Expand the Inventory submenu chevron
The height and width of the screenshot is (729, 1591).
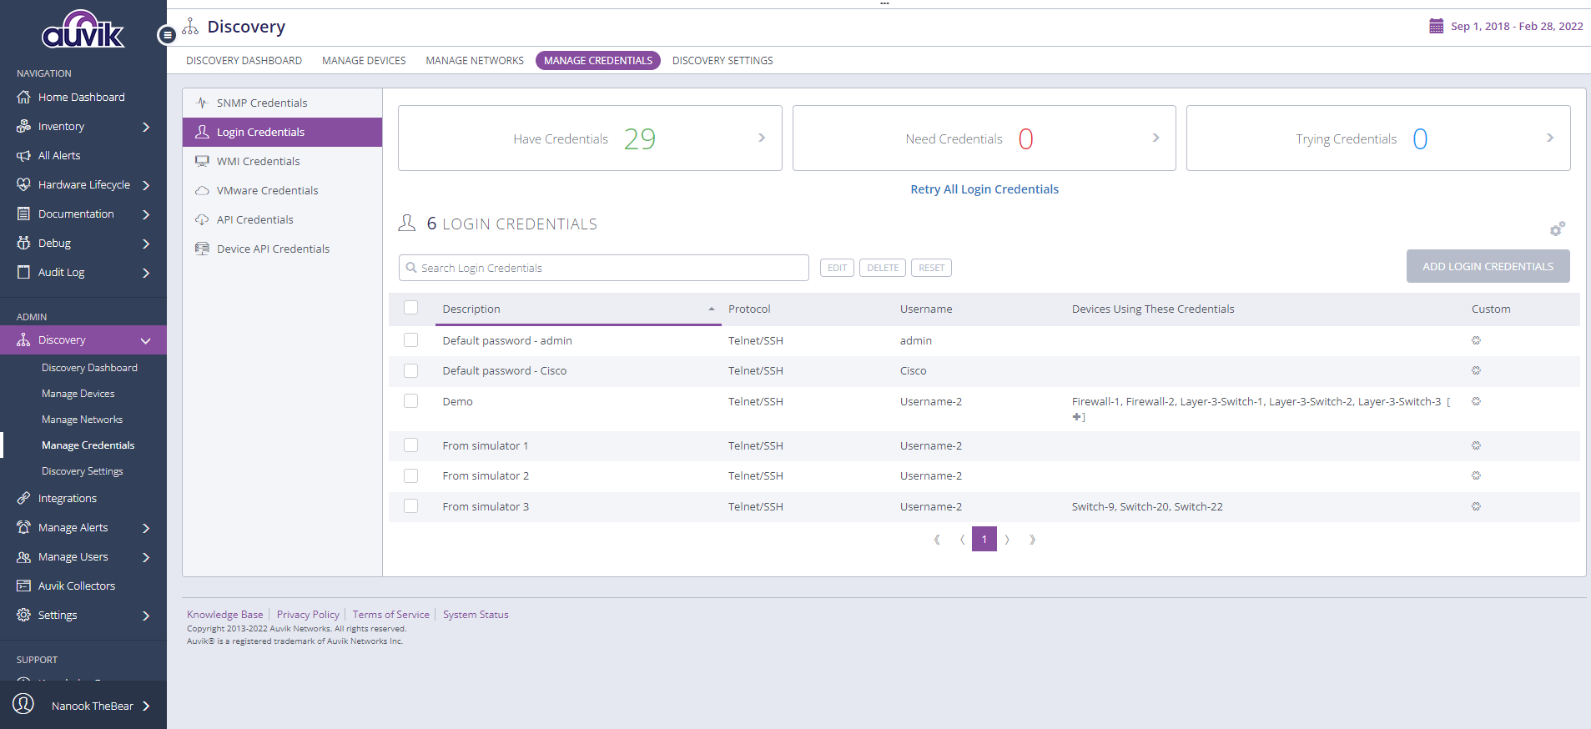click(x=146, y=127)
